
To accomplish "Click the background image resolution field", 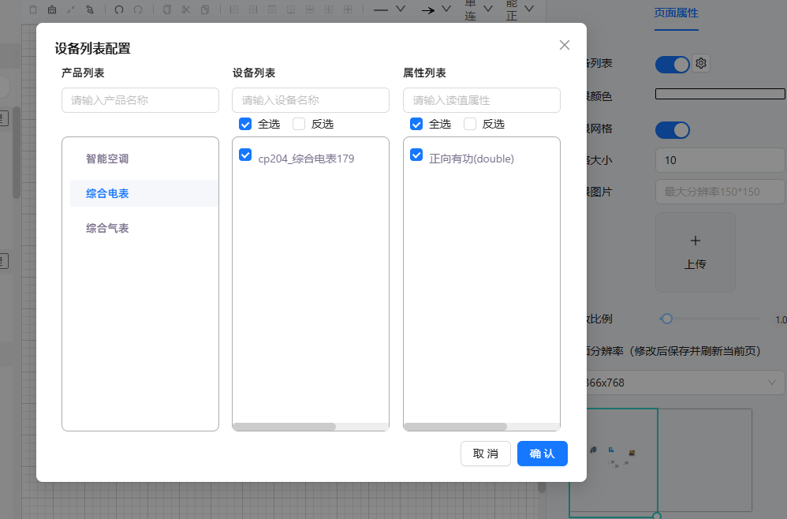I will pyautogui.click(x=720, y=192).
